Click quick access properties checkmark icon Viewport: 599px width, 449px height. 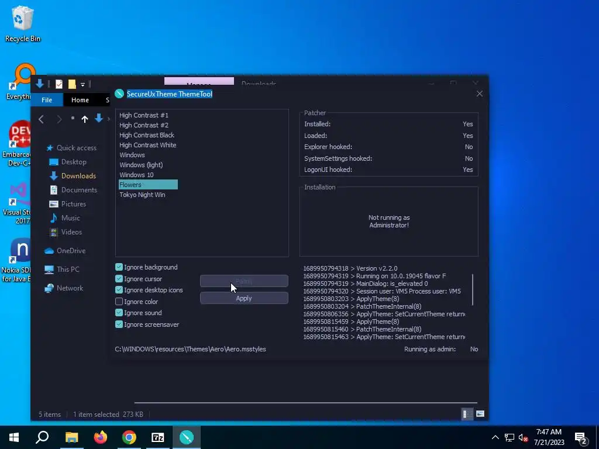point(59,84)
